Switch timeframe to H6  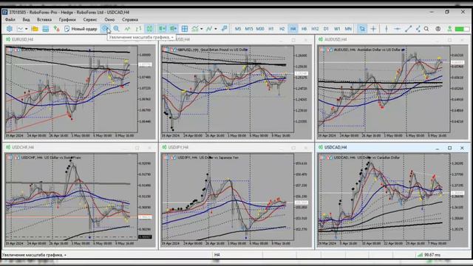point(304,29)
